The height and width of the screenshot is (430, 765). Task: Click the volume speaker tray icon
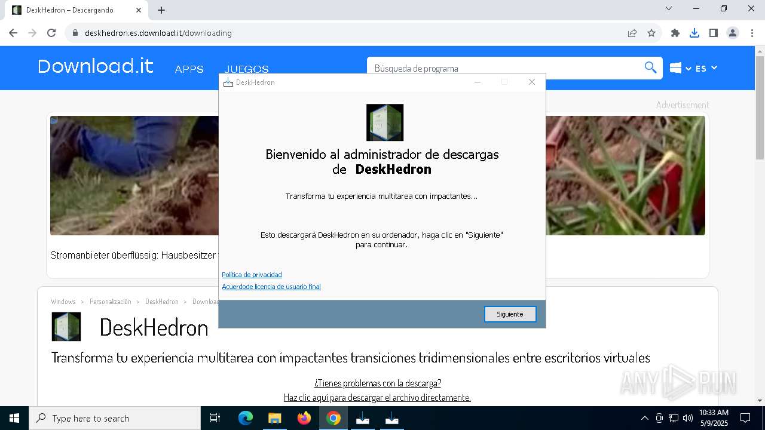[688, 418]
